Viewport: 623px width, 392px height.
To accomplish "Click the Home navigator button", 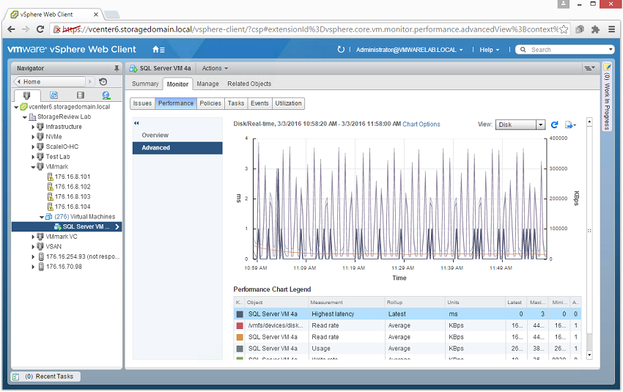I will tap(50, 82).
